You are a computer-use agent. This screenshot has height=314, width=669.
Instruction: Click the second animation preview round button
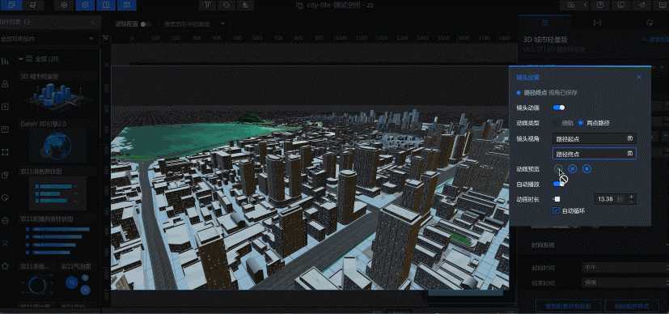pyautogui.click(x=573, y=169)
